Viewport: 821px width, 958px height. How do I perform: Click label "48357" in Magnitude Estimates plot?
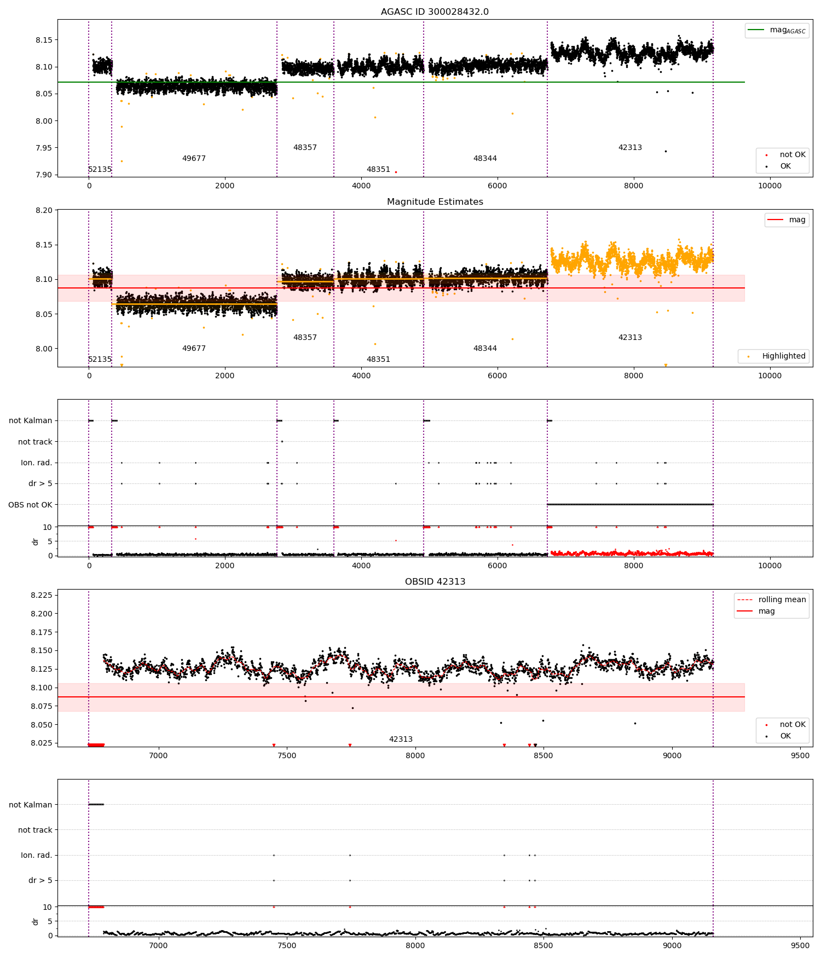pos(305,337)
